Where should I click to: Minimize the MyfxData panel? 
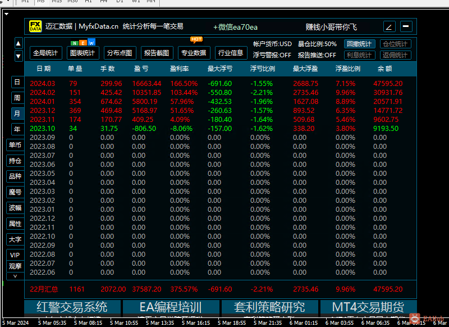(406, 26)
